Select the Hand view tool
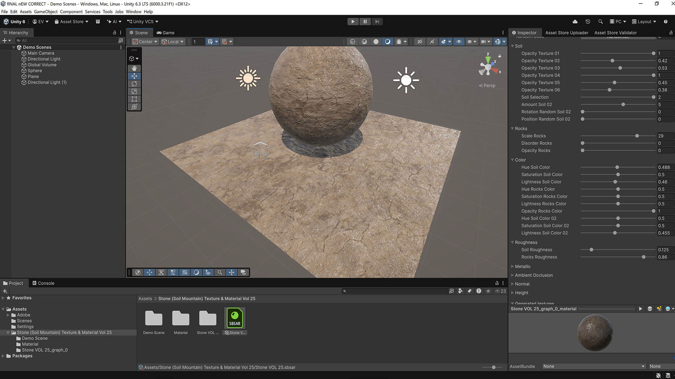 (134, 68)
